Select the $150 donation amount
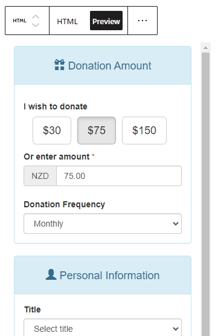Viewport: 218px width, 336px height. coord(144,131)
